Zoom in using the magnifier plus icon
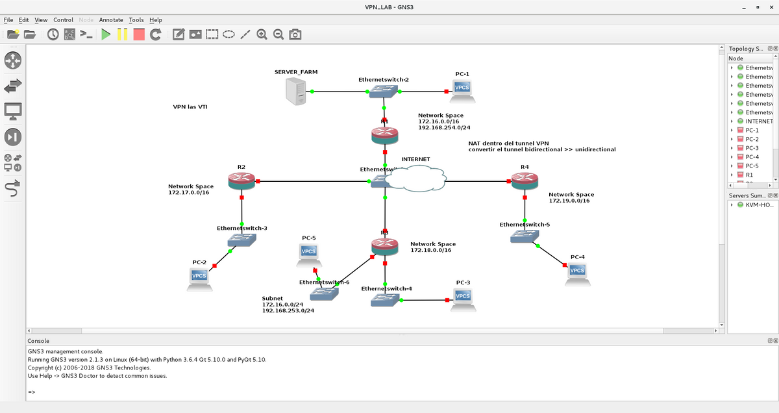Screen dimensions: 779x413 pyautogui.click(x=262, y=34)
